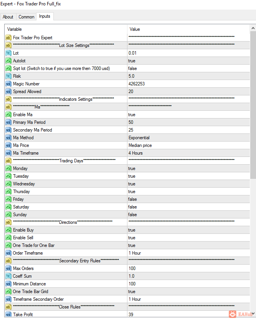Click the Ma Timeframe row icon
256x320 pixels.
pyautogui.click(x=8, y=153)
